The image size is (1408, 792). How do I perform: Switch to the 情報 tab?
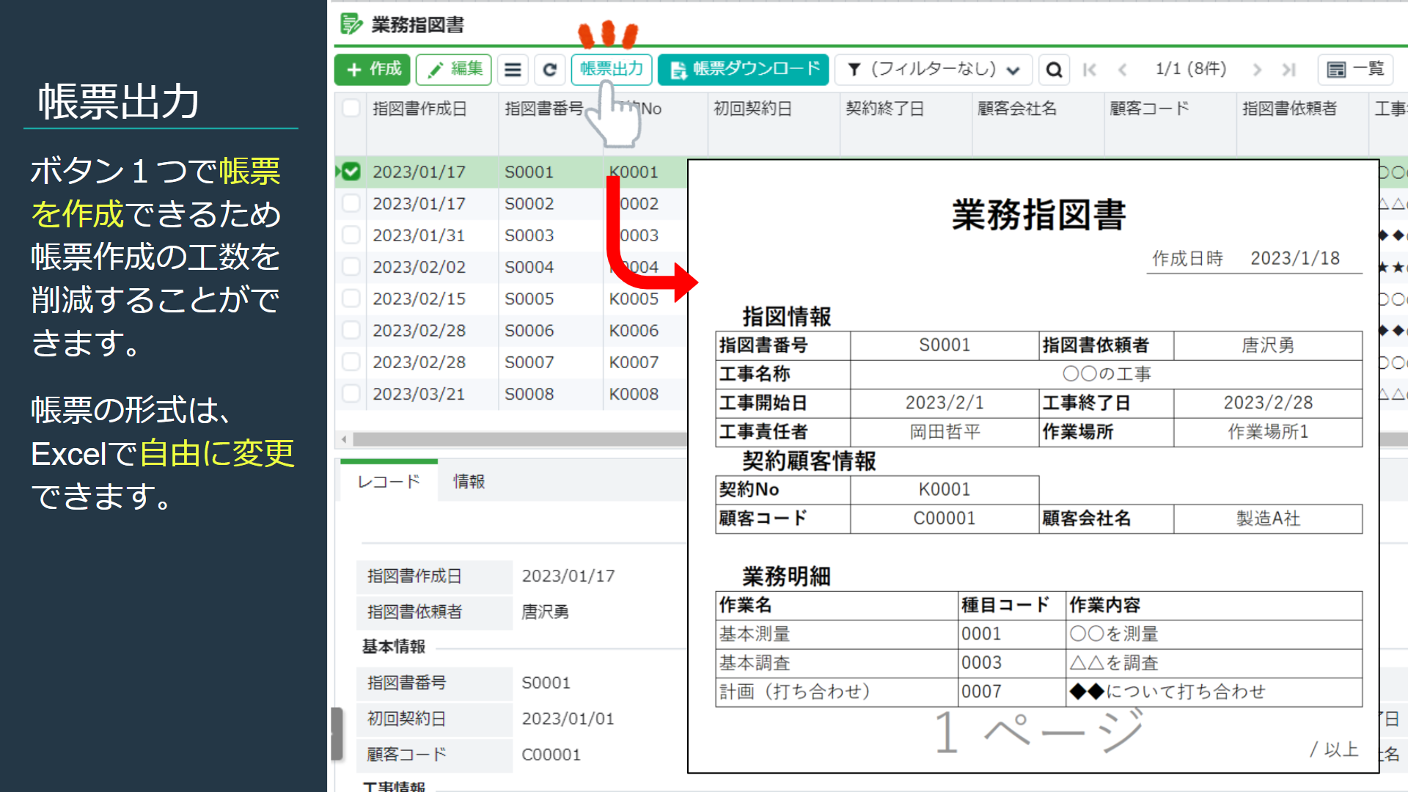[x=469, y=482]
